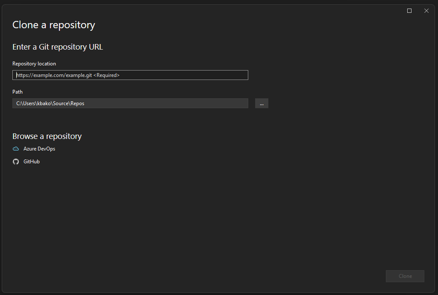The width and height of the screenshot is (438, 295).
Task: Click the Browse a repository heading
Action: point(47,136)
